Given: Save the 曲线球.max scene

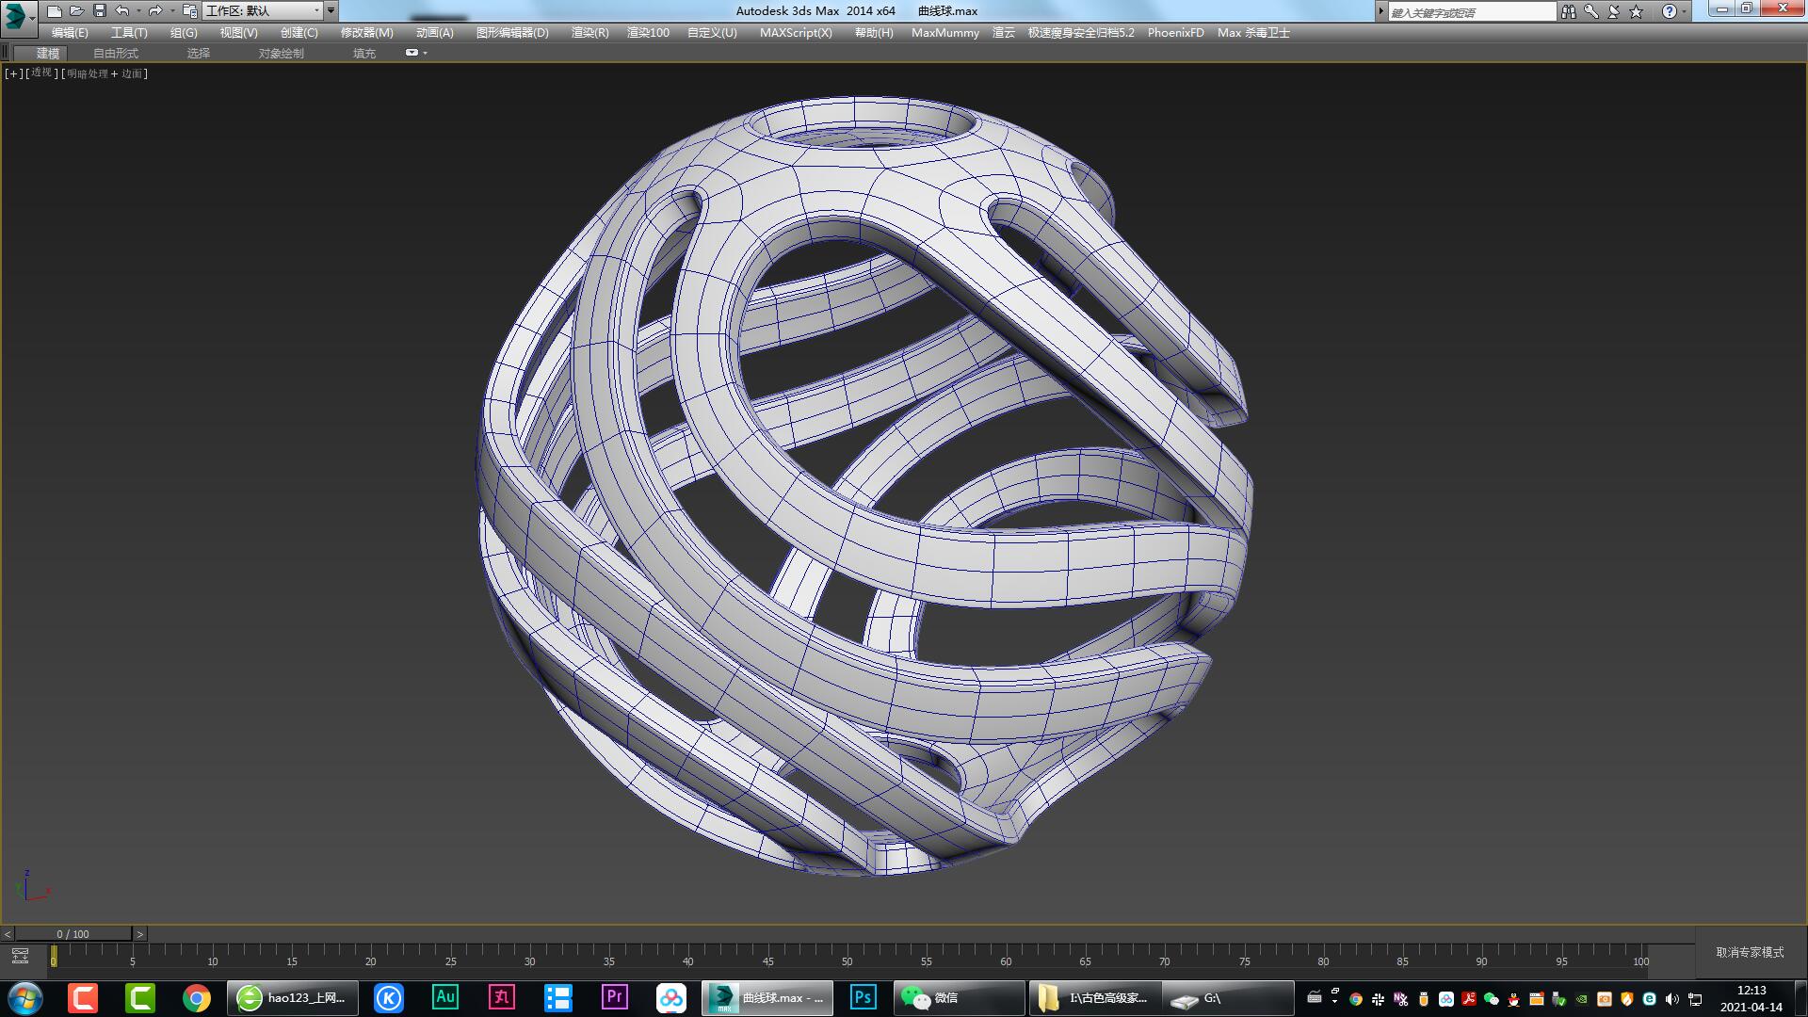Looking at the screenshot, I should point(101,10).
